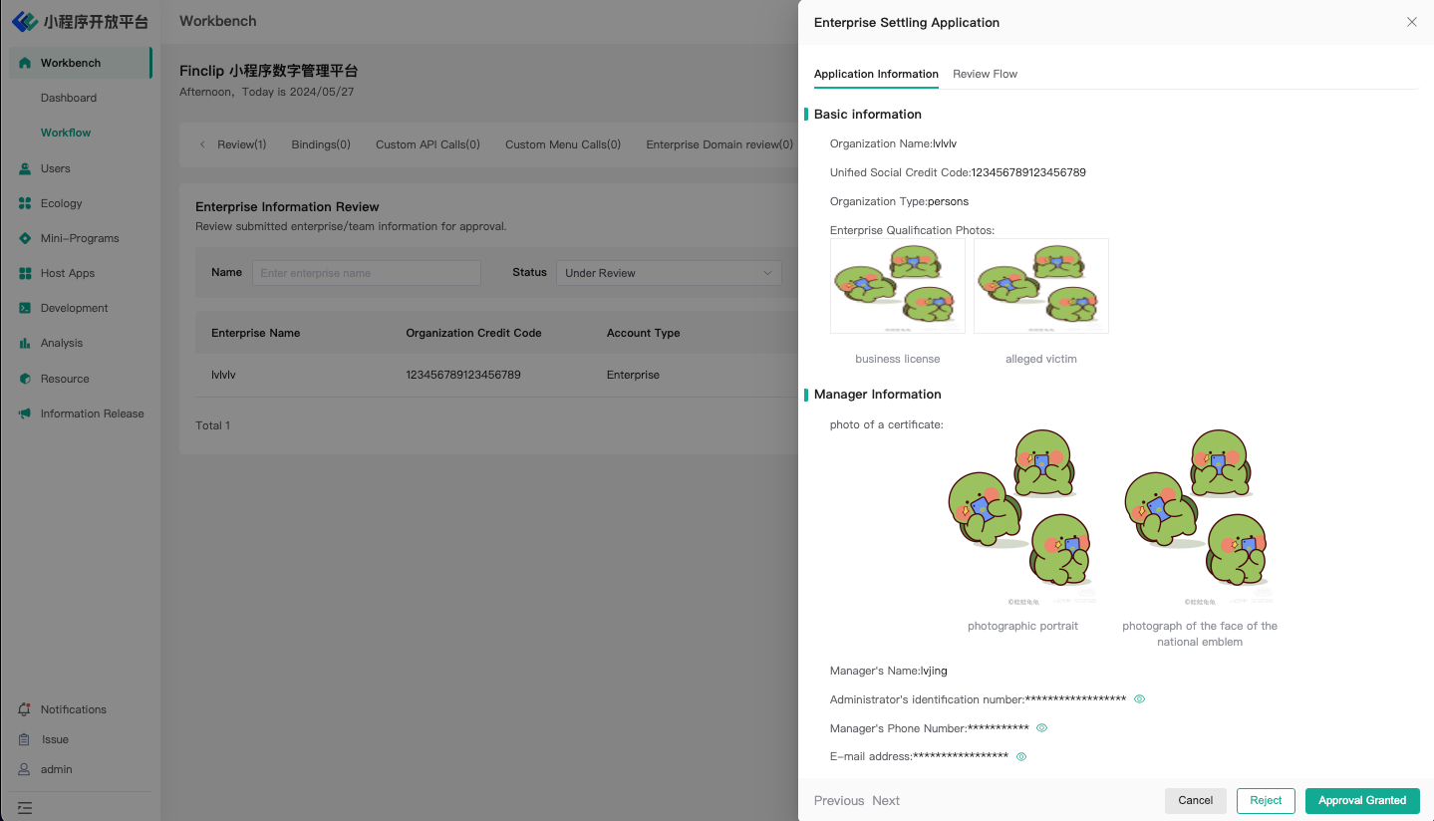The width and height of the screenshot is (1434, 821).
Task: Click the Enterprise Name column header
Action: 255,333
